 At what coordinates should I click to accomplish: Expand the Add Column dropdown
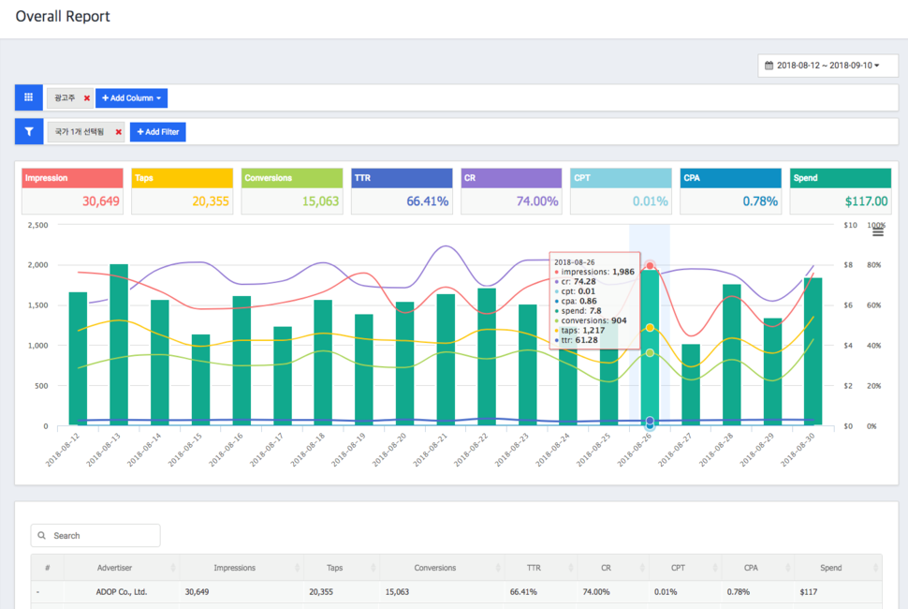[131, 98]
